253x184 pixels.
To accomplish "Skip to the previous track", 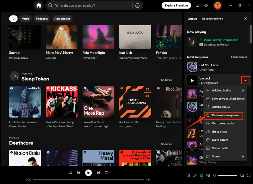I will coord(78,173).
